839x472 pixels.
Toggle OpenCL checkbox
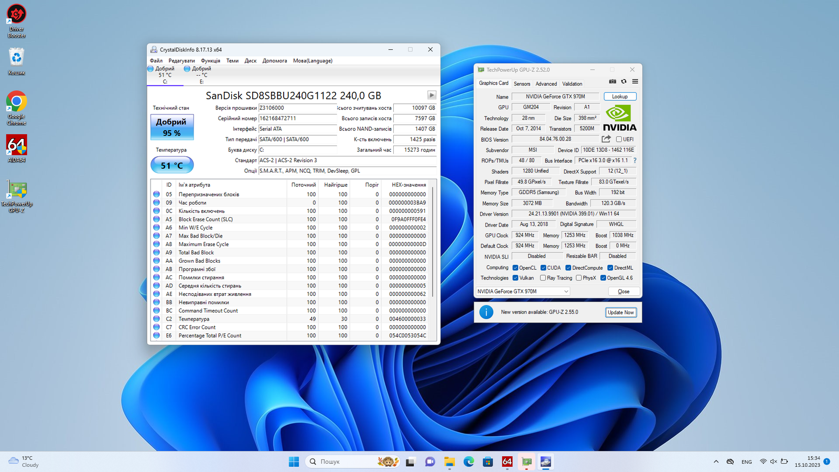click(x=515, y=268)
